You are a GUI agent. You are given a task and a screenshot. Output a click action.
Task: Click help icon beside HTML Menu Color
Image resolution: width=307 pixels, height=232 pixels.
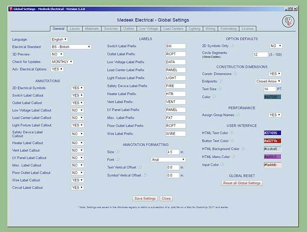(x=233, y=156)
